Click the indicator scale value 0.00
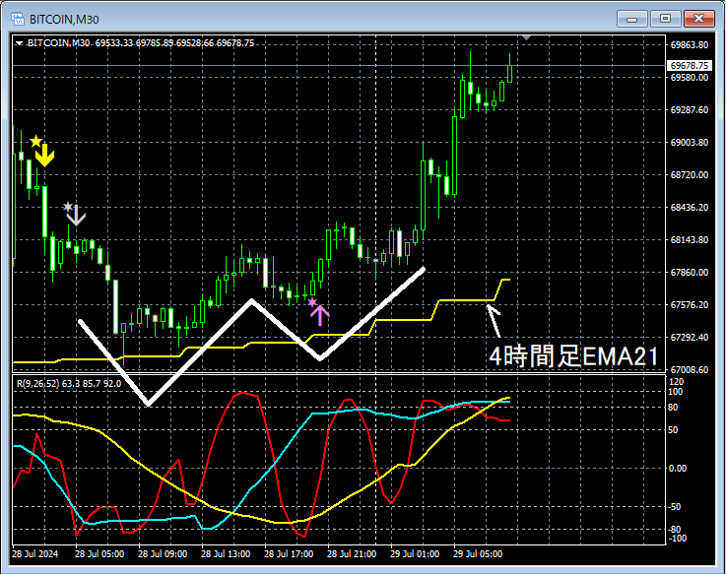Screen dimensions: 726x574 [677, 469]
